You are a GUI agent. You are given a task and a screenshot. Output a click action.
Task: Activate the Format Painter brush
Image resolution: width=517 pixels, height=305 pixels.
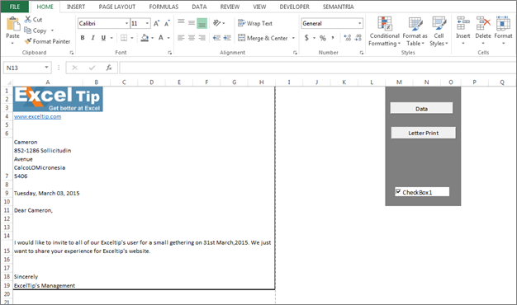click(x=28, y=41)
